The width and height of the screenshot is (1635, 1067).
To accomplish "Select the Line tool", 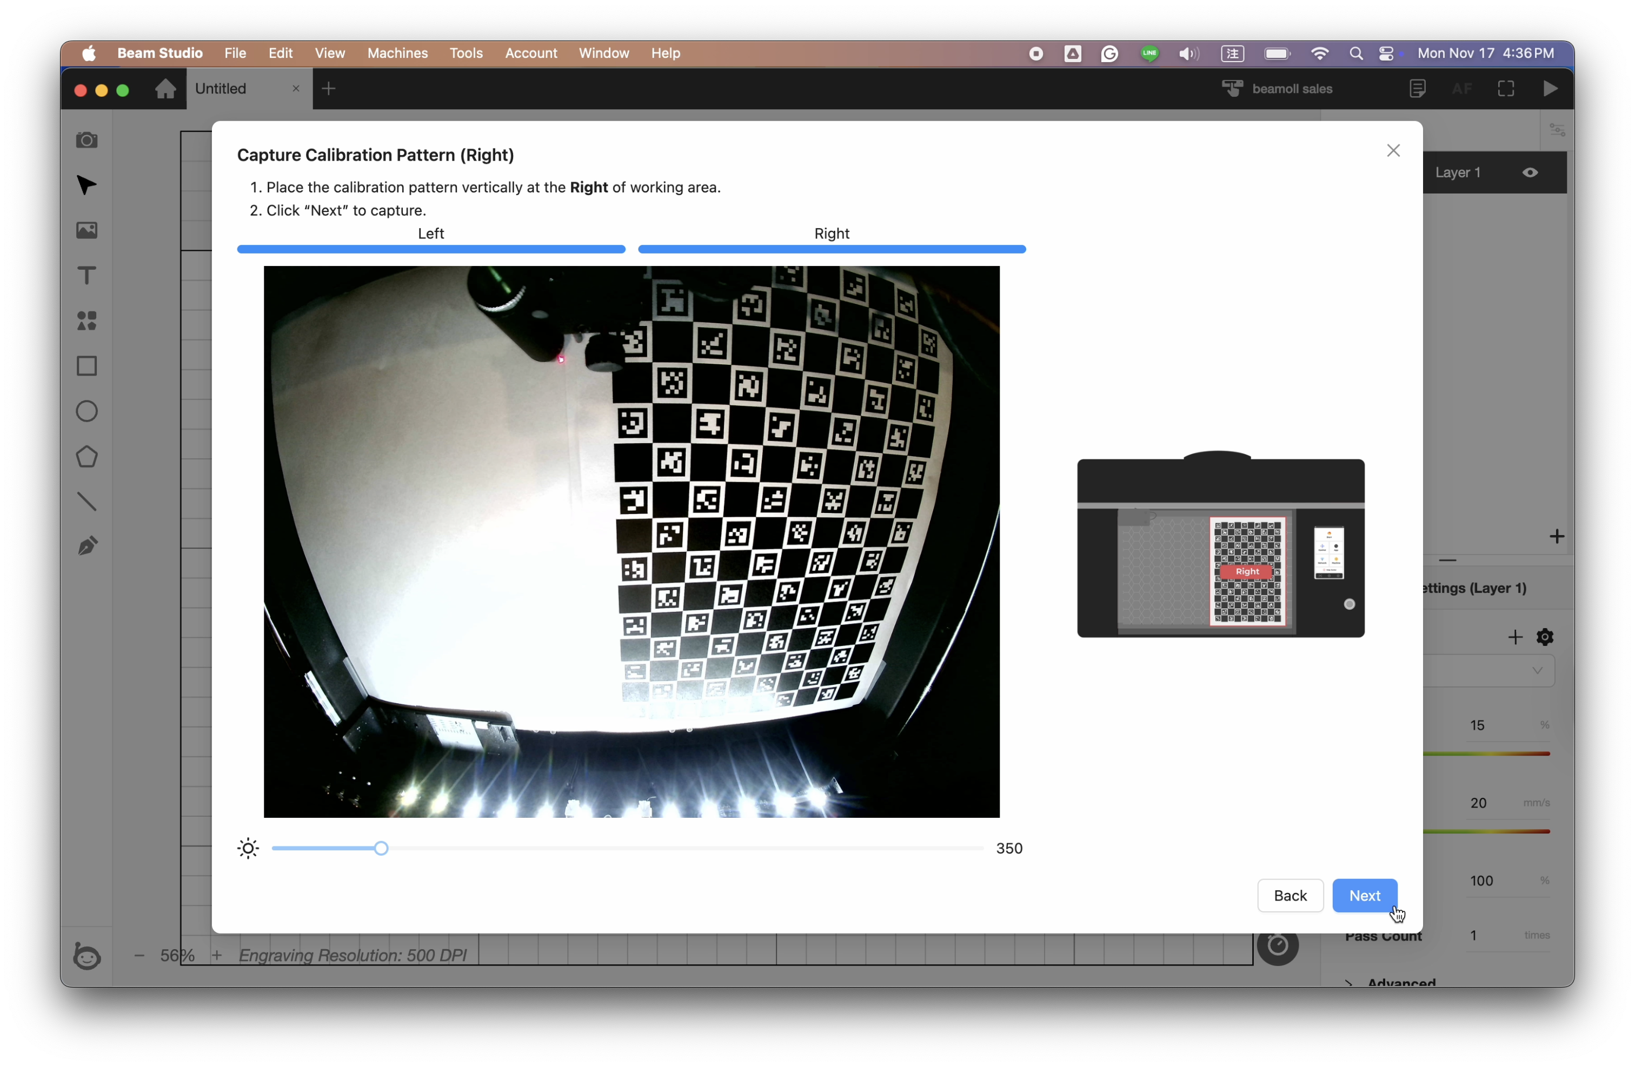I will pyautogui.click(x=87, y=502).
